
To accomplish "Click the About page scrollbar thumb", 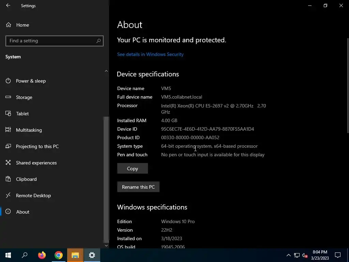I will 348,86.
